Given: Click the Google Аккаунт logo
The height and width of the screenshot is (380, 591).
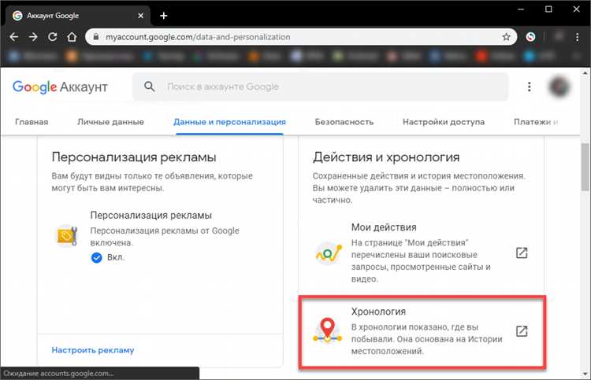Looking at the screenshot, I should (x=60, y=87).
